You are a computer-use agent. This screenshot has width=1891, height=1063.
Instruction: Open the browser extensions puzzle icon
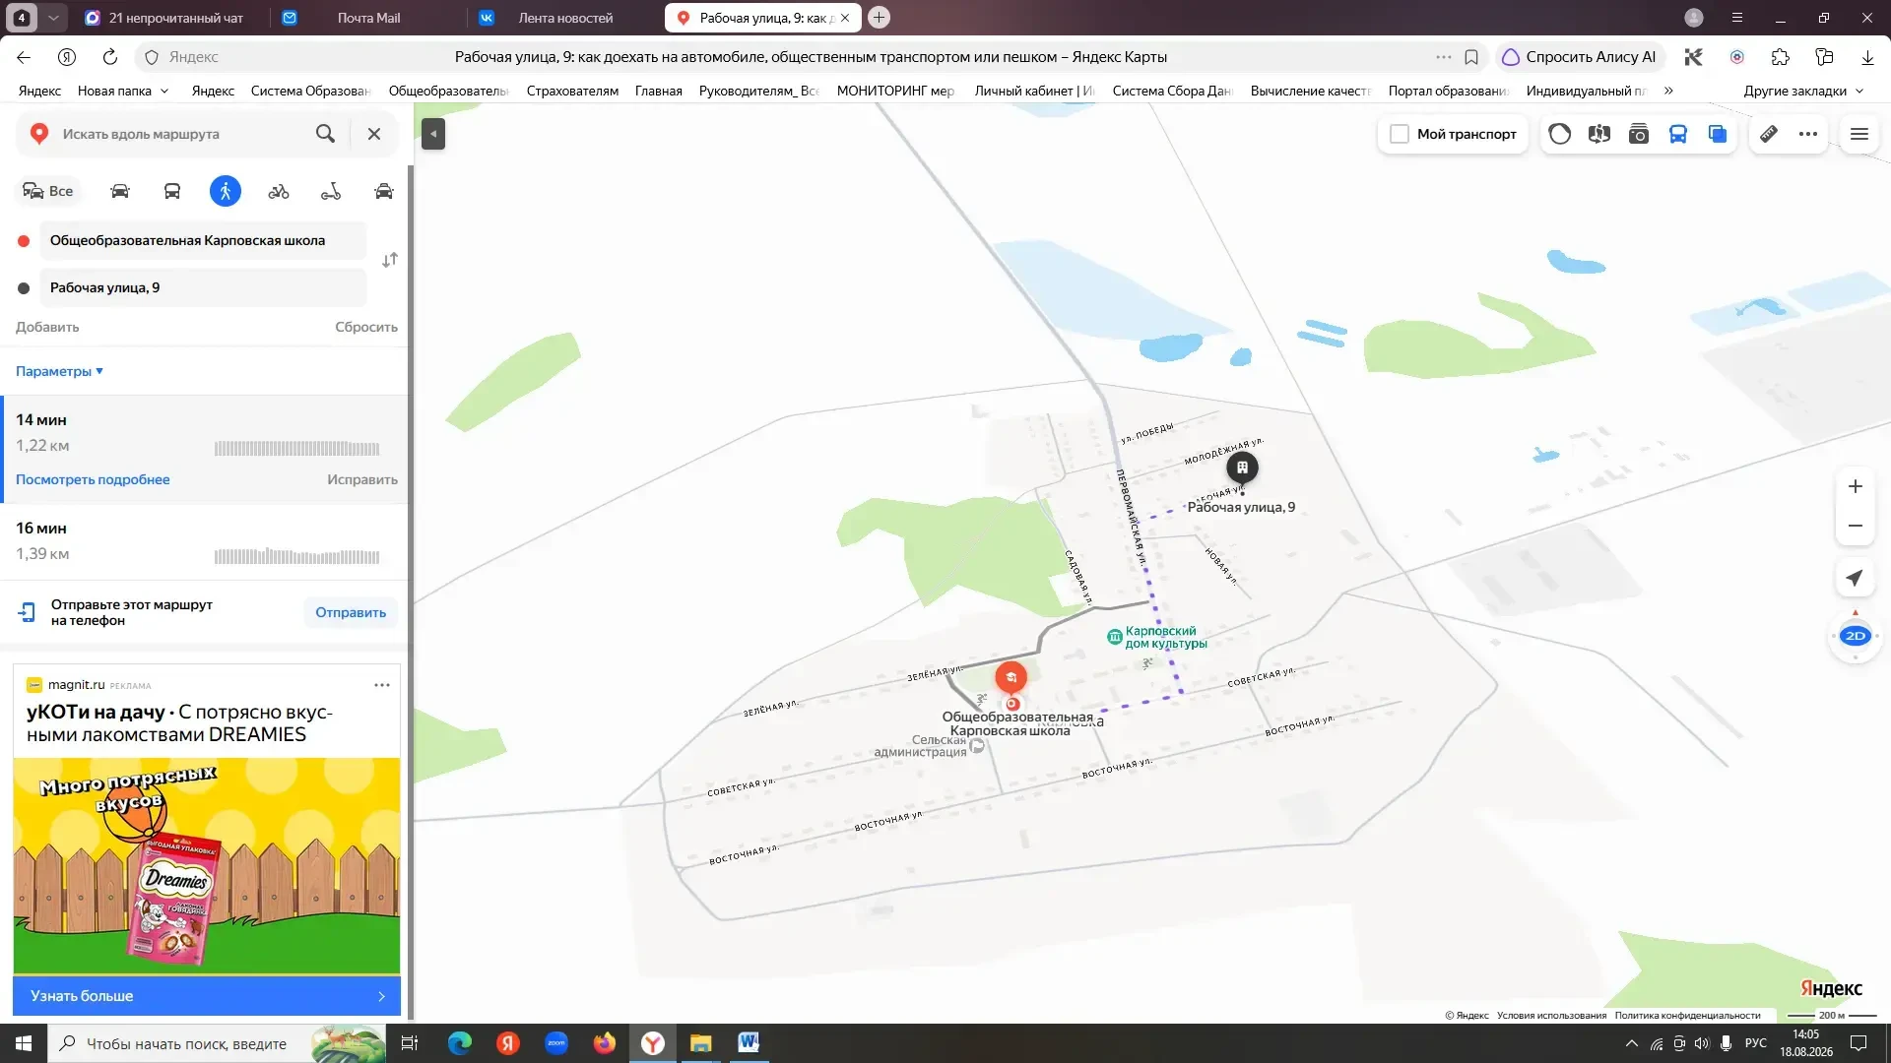coord(1781,57)
